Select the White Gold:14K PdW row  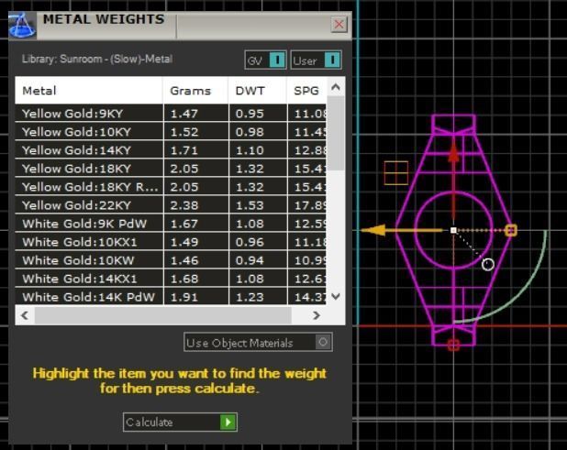pos(171,297)
